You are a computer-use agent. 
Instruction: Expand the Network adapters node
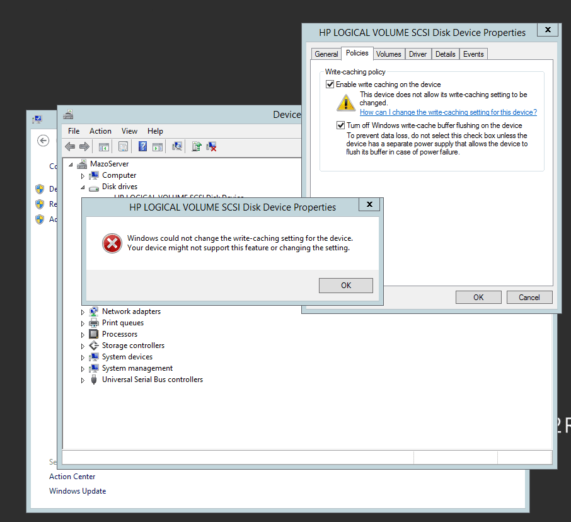[x=83, y=312]
